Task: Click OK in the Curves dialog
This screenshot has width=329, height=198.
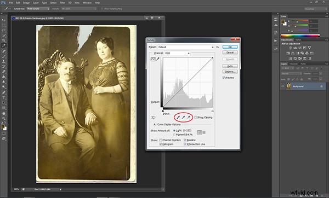Action: (230, 47)
